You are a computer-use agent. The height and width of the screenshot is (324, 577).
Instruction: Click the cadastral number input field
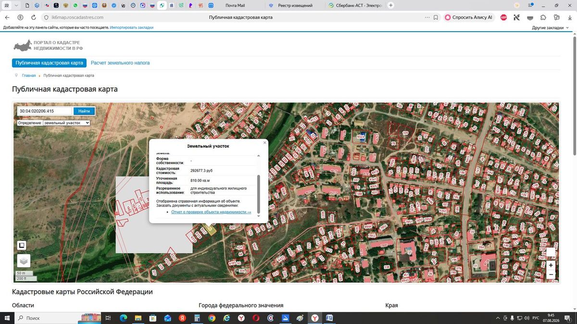pyautogui.click(x=45, y=111)
